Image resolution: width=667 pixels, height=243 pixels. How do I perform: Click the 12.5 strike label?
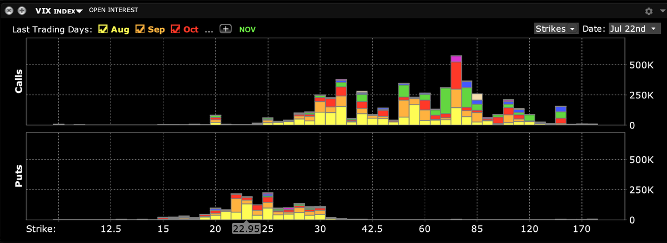pyautogui.click(x=110, y=229)
